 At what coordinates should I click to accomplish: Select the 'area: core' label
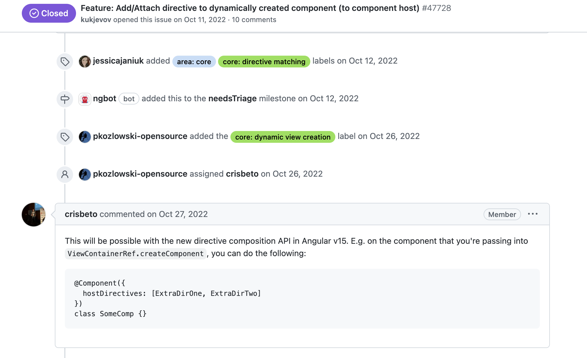tap(194, 62)
